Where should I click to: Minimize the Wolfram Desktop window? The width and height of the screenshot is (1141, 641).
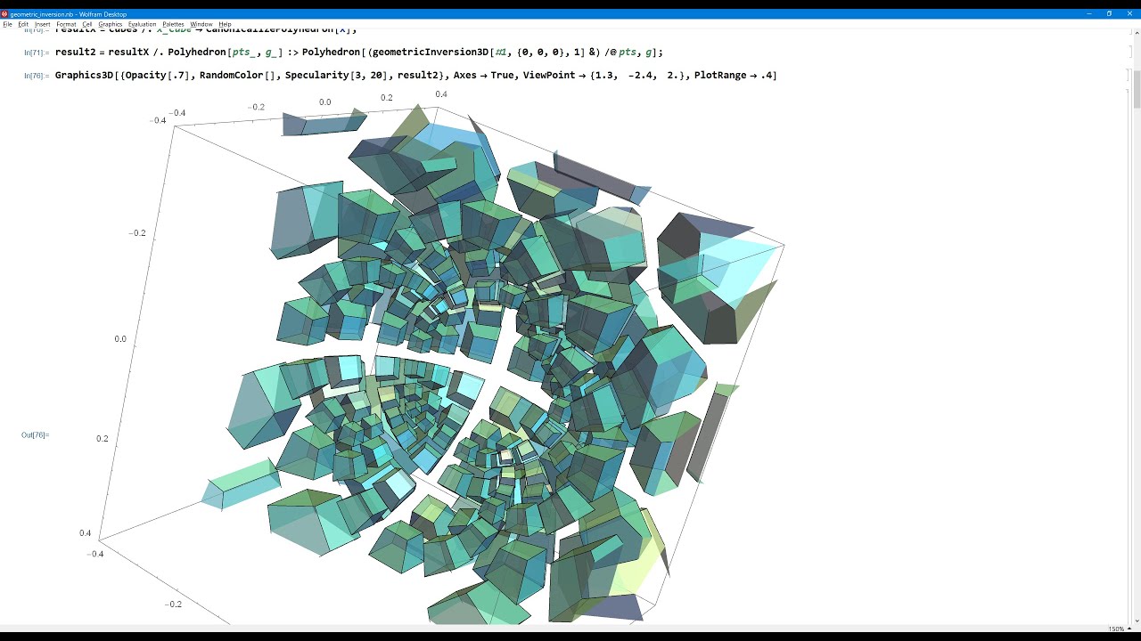pyautogui.click(x=1089, y=14)
